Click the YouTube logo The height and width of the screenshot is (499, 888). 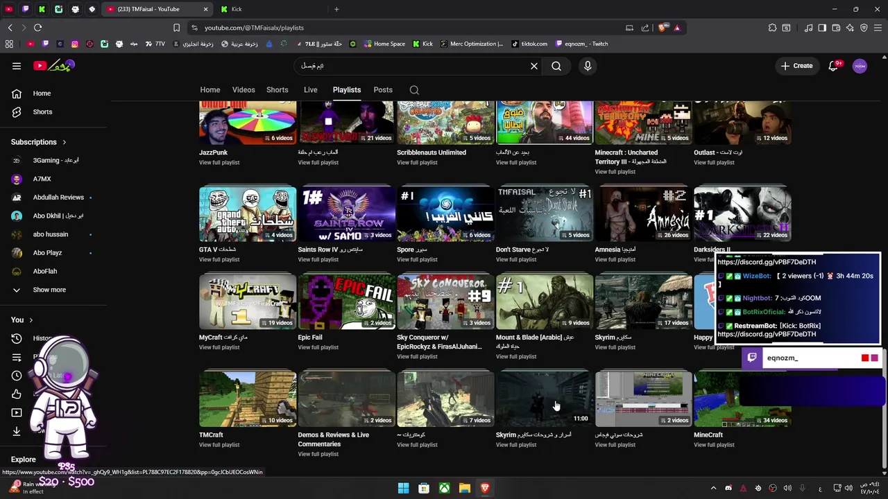point(53,66)
